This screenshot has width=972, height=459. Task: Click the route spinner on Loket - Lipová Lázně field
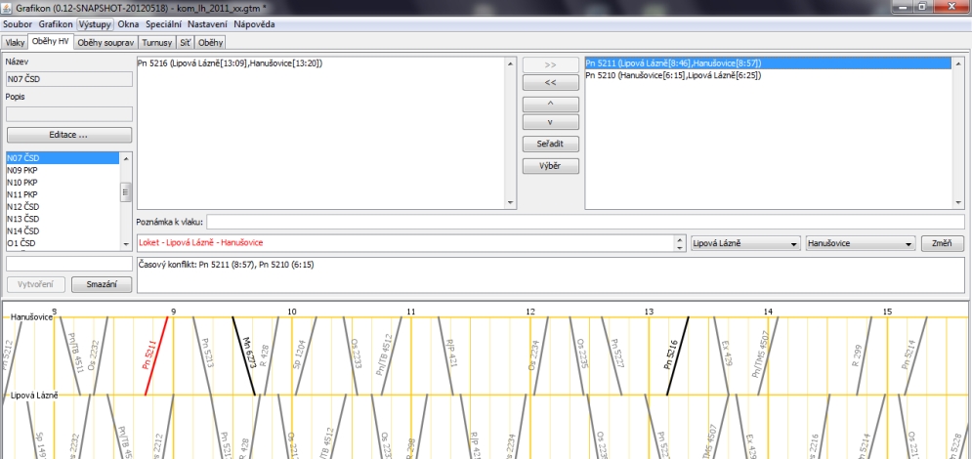pos(679,243)
